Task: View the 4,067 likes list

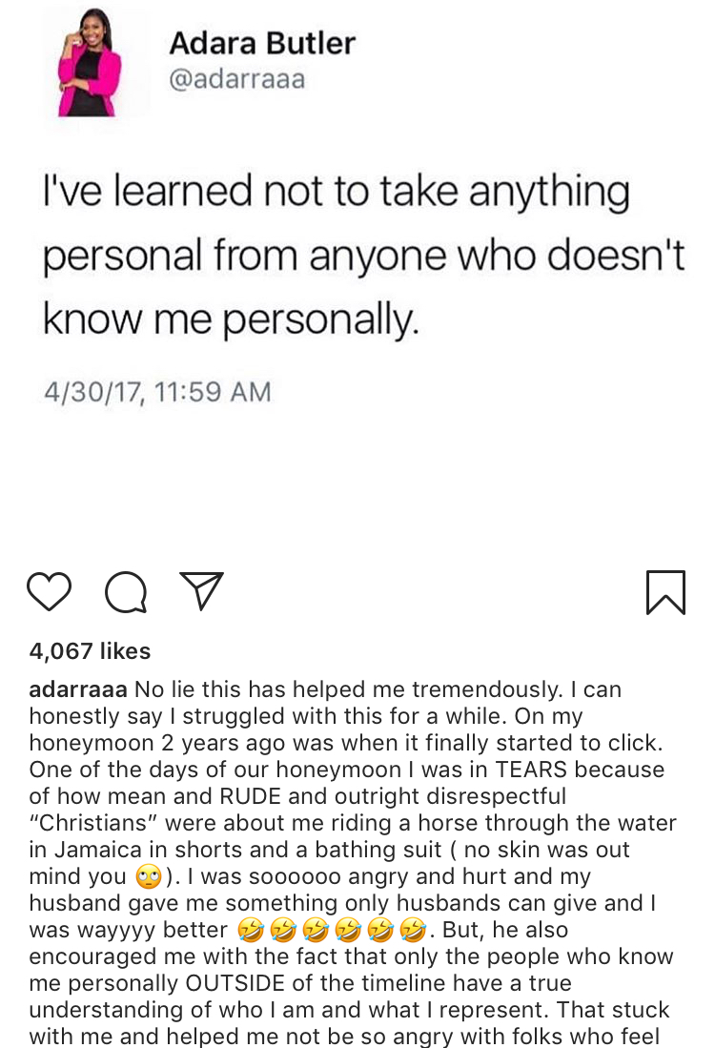Action: (x=90, y=651)
